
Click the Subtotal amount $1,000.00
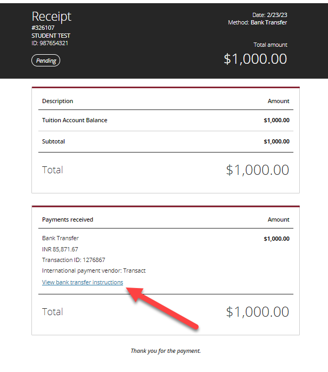tap(277, 142)
